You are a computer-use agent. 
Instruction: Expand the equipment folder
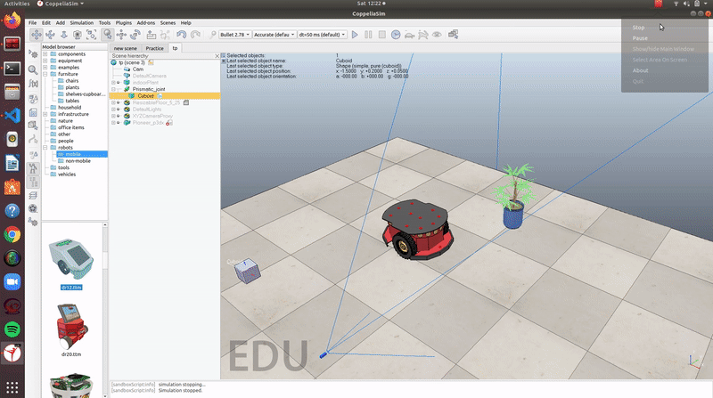click(x=45, y=61)
